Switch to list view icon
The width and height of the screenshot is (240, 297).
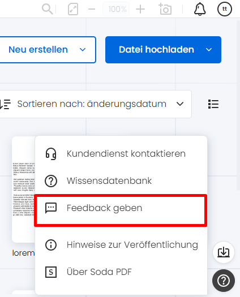213,104
